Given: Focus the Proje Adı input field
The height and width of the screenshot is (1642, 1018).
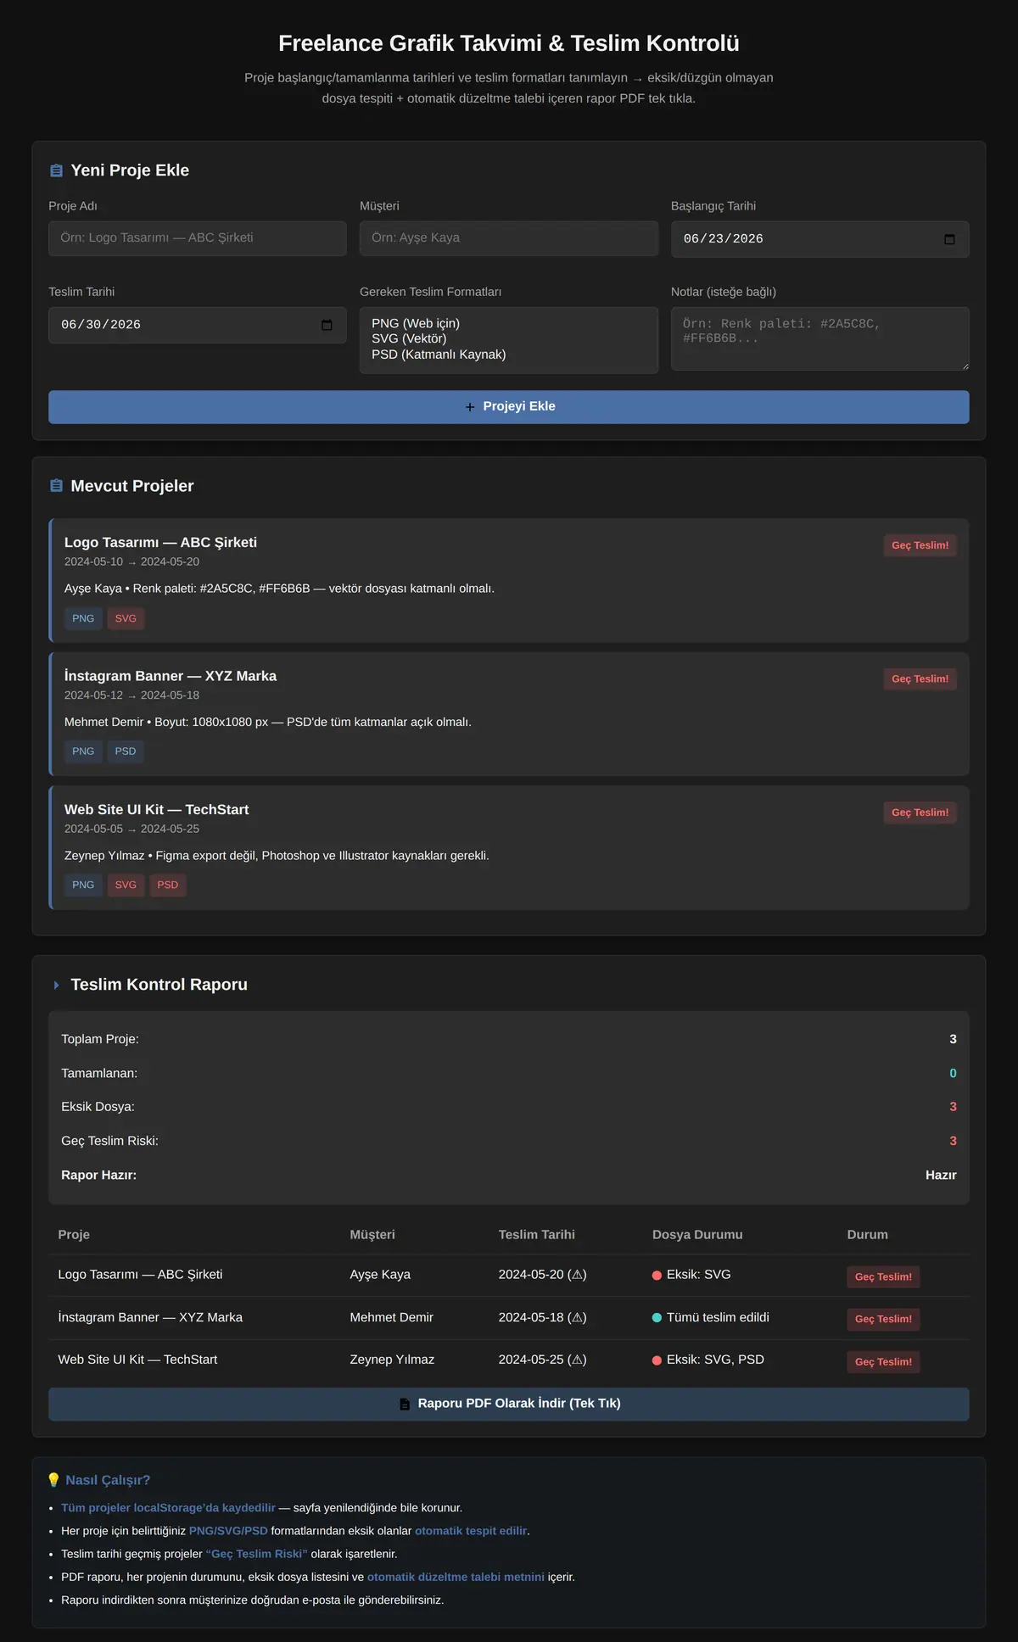Looking at the screenshot, I should (198, 238).
